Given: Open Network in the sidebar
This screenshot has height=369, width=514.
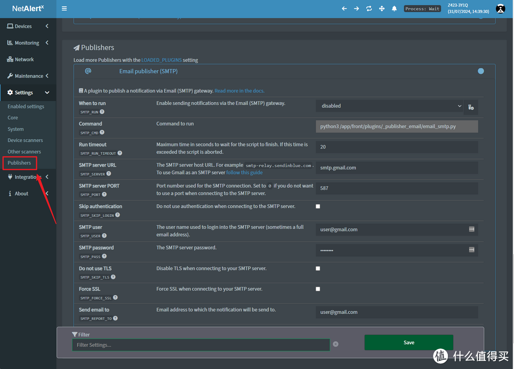Looking at the screenshot, I should coord(24,60).
